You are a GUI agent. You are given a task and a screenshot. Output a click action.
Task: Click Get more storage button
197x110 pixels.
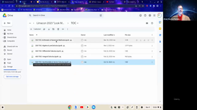pyautogui.click(x=12, y=77)
